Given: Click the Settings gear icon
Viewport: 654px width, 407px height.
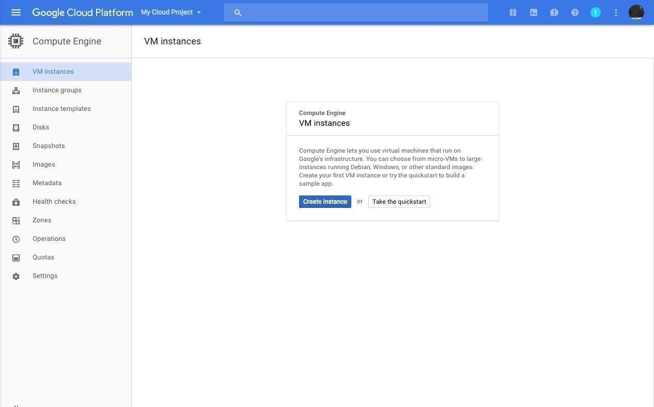Looking at the screenshot, I should tap(16, 276).
